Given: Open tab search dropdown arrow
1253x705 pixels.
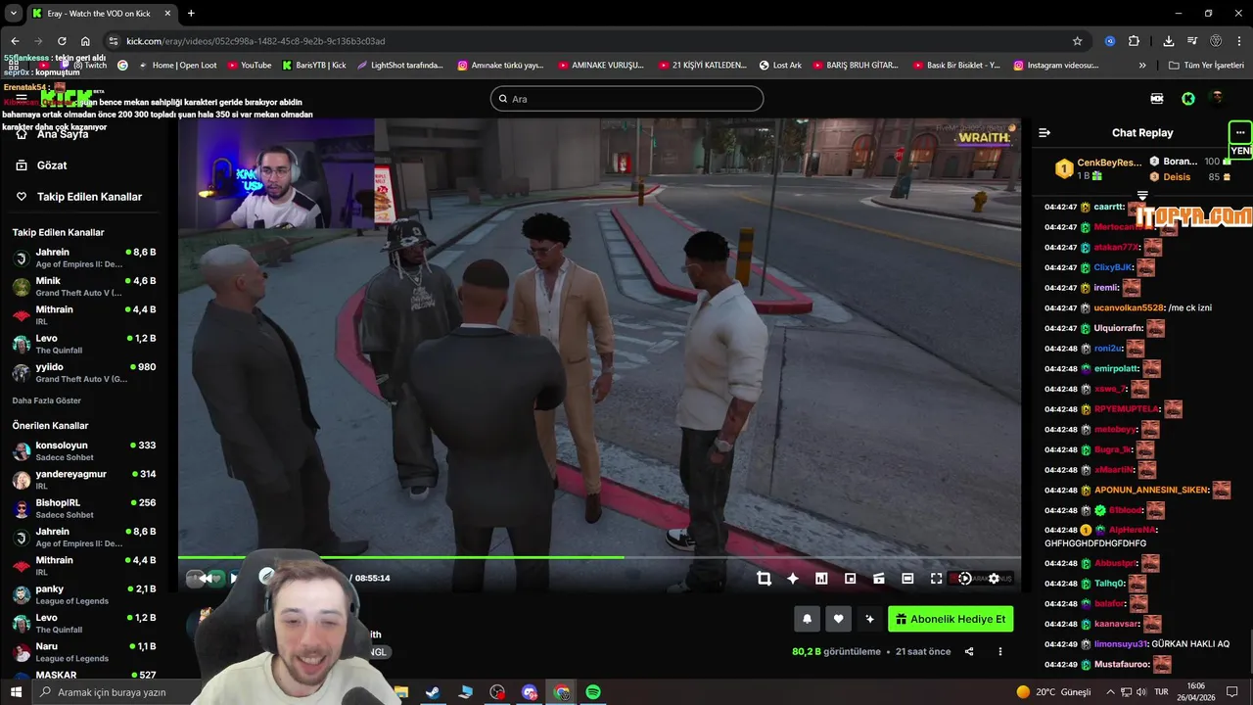Looking at the screenshot, I should point(13,14).
